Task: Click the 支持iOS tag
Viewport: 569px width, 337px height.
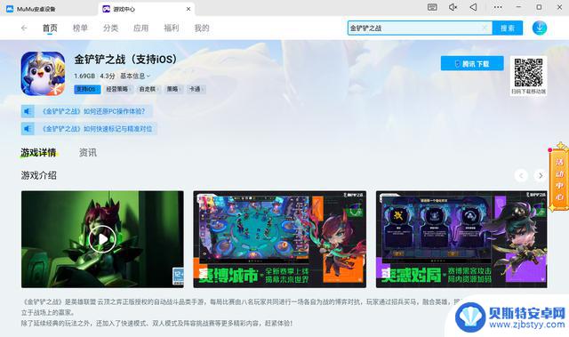Action: click(x=87, y=89)
